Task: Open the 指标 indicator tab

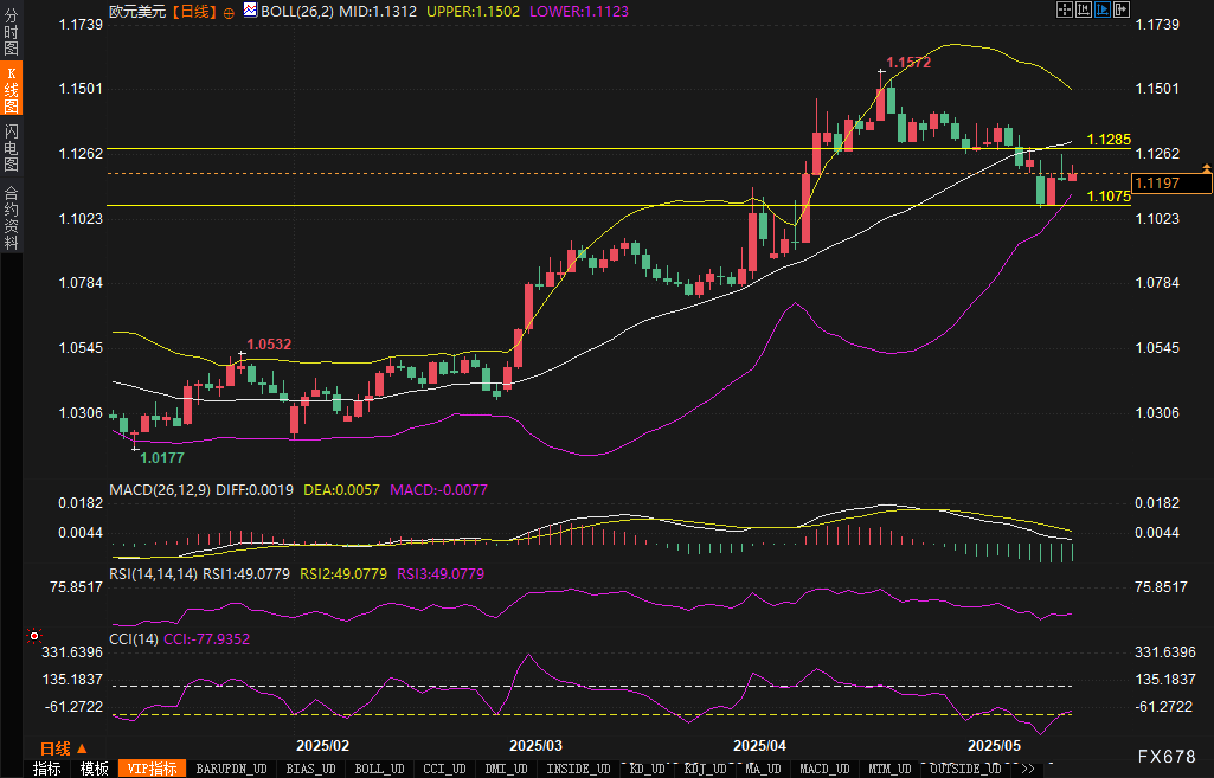Action: pyautogui.click(x=47, y=769)
